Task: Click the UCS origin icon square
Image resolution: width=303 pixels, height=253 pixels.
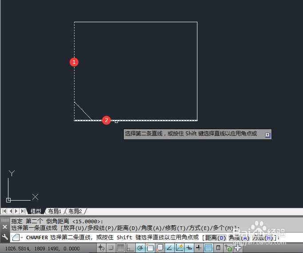Action: pyautogui.click(x=8, y=200)
